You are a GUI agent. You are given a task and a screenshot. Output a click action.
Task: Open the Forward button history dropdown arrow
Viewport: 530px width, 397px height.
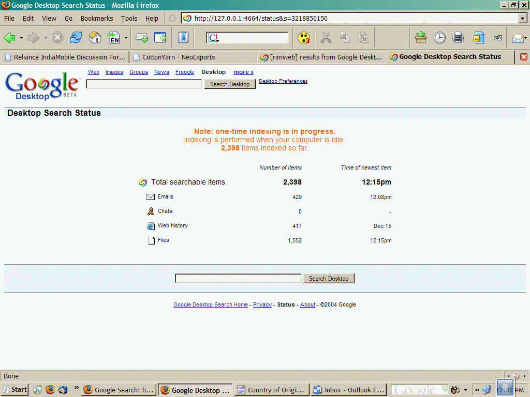(x=46, y=38)
